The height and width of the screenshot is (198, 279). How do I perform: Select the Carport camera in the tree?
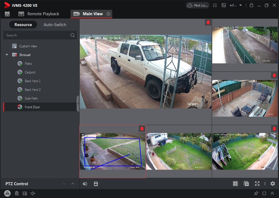click(x=30, y=72)
